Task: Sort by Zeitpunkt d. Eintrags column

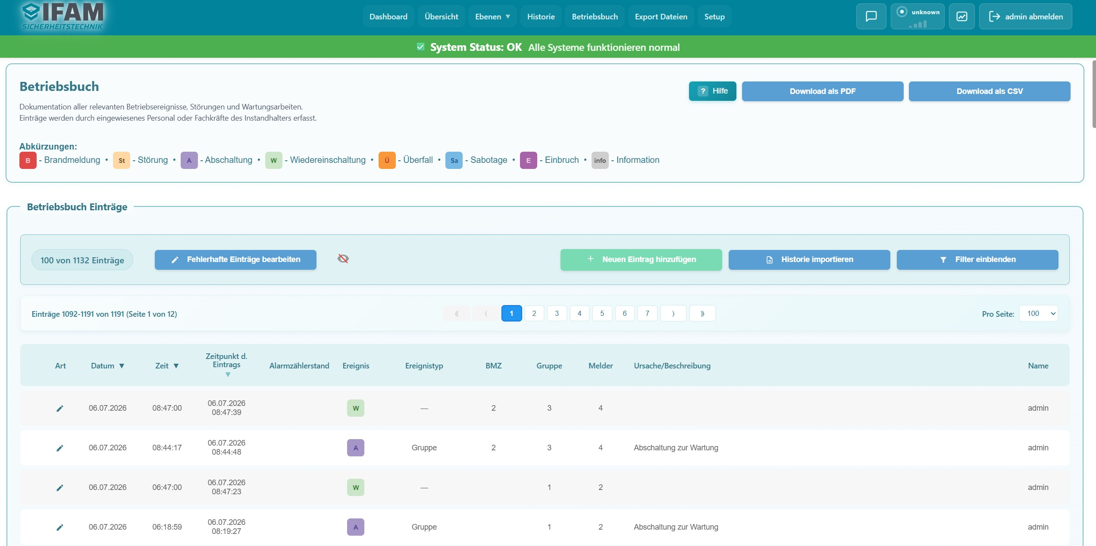Action: tap(228, 374)
